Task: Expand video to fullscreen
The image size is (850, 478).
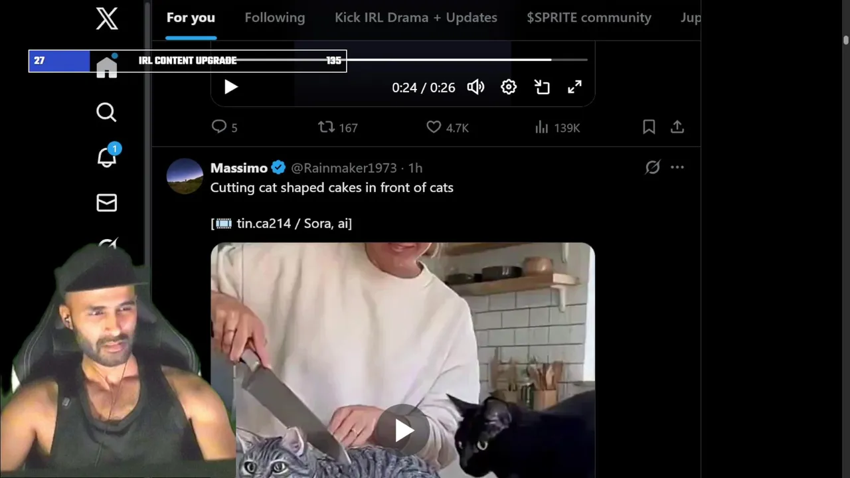Action: click(x=575, y=87)
